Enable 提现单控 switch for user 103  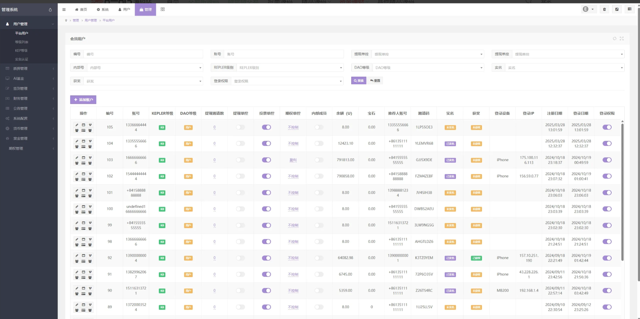click(240, 160)
